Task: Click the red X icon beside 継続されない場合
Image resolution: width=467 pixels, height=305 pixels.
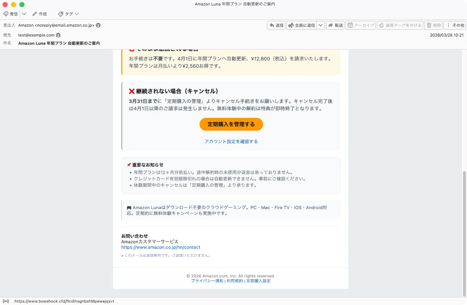Action: pos(132,91)
